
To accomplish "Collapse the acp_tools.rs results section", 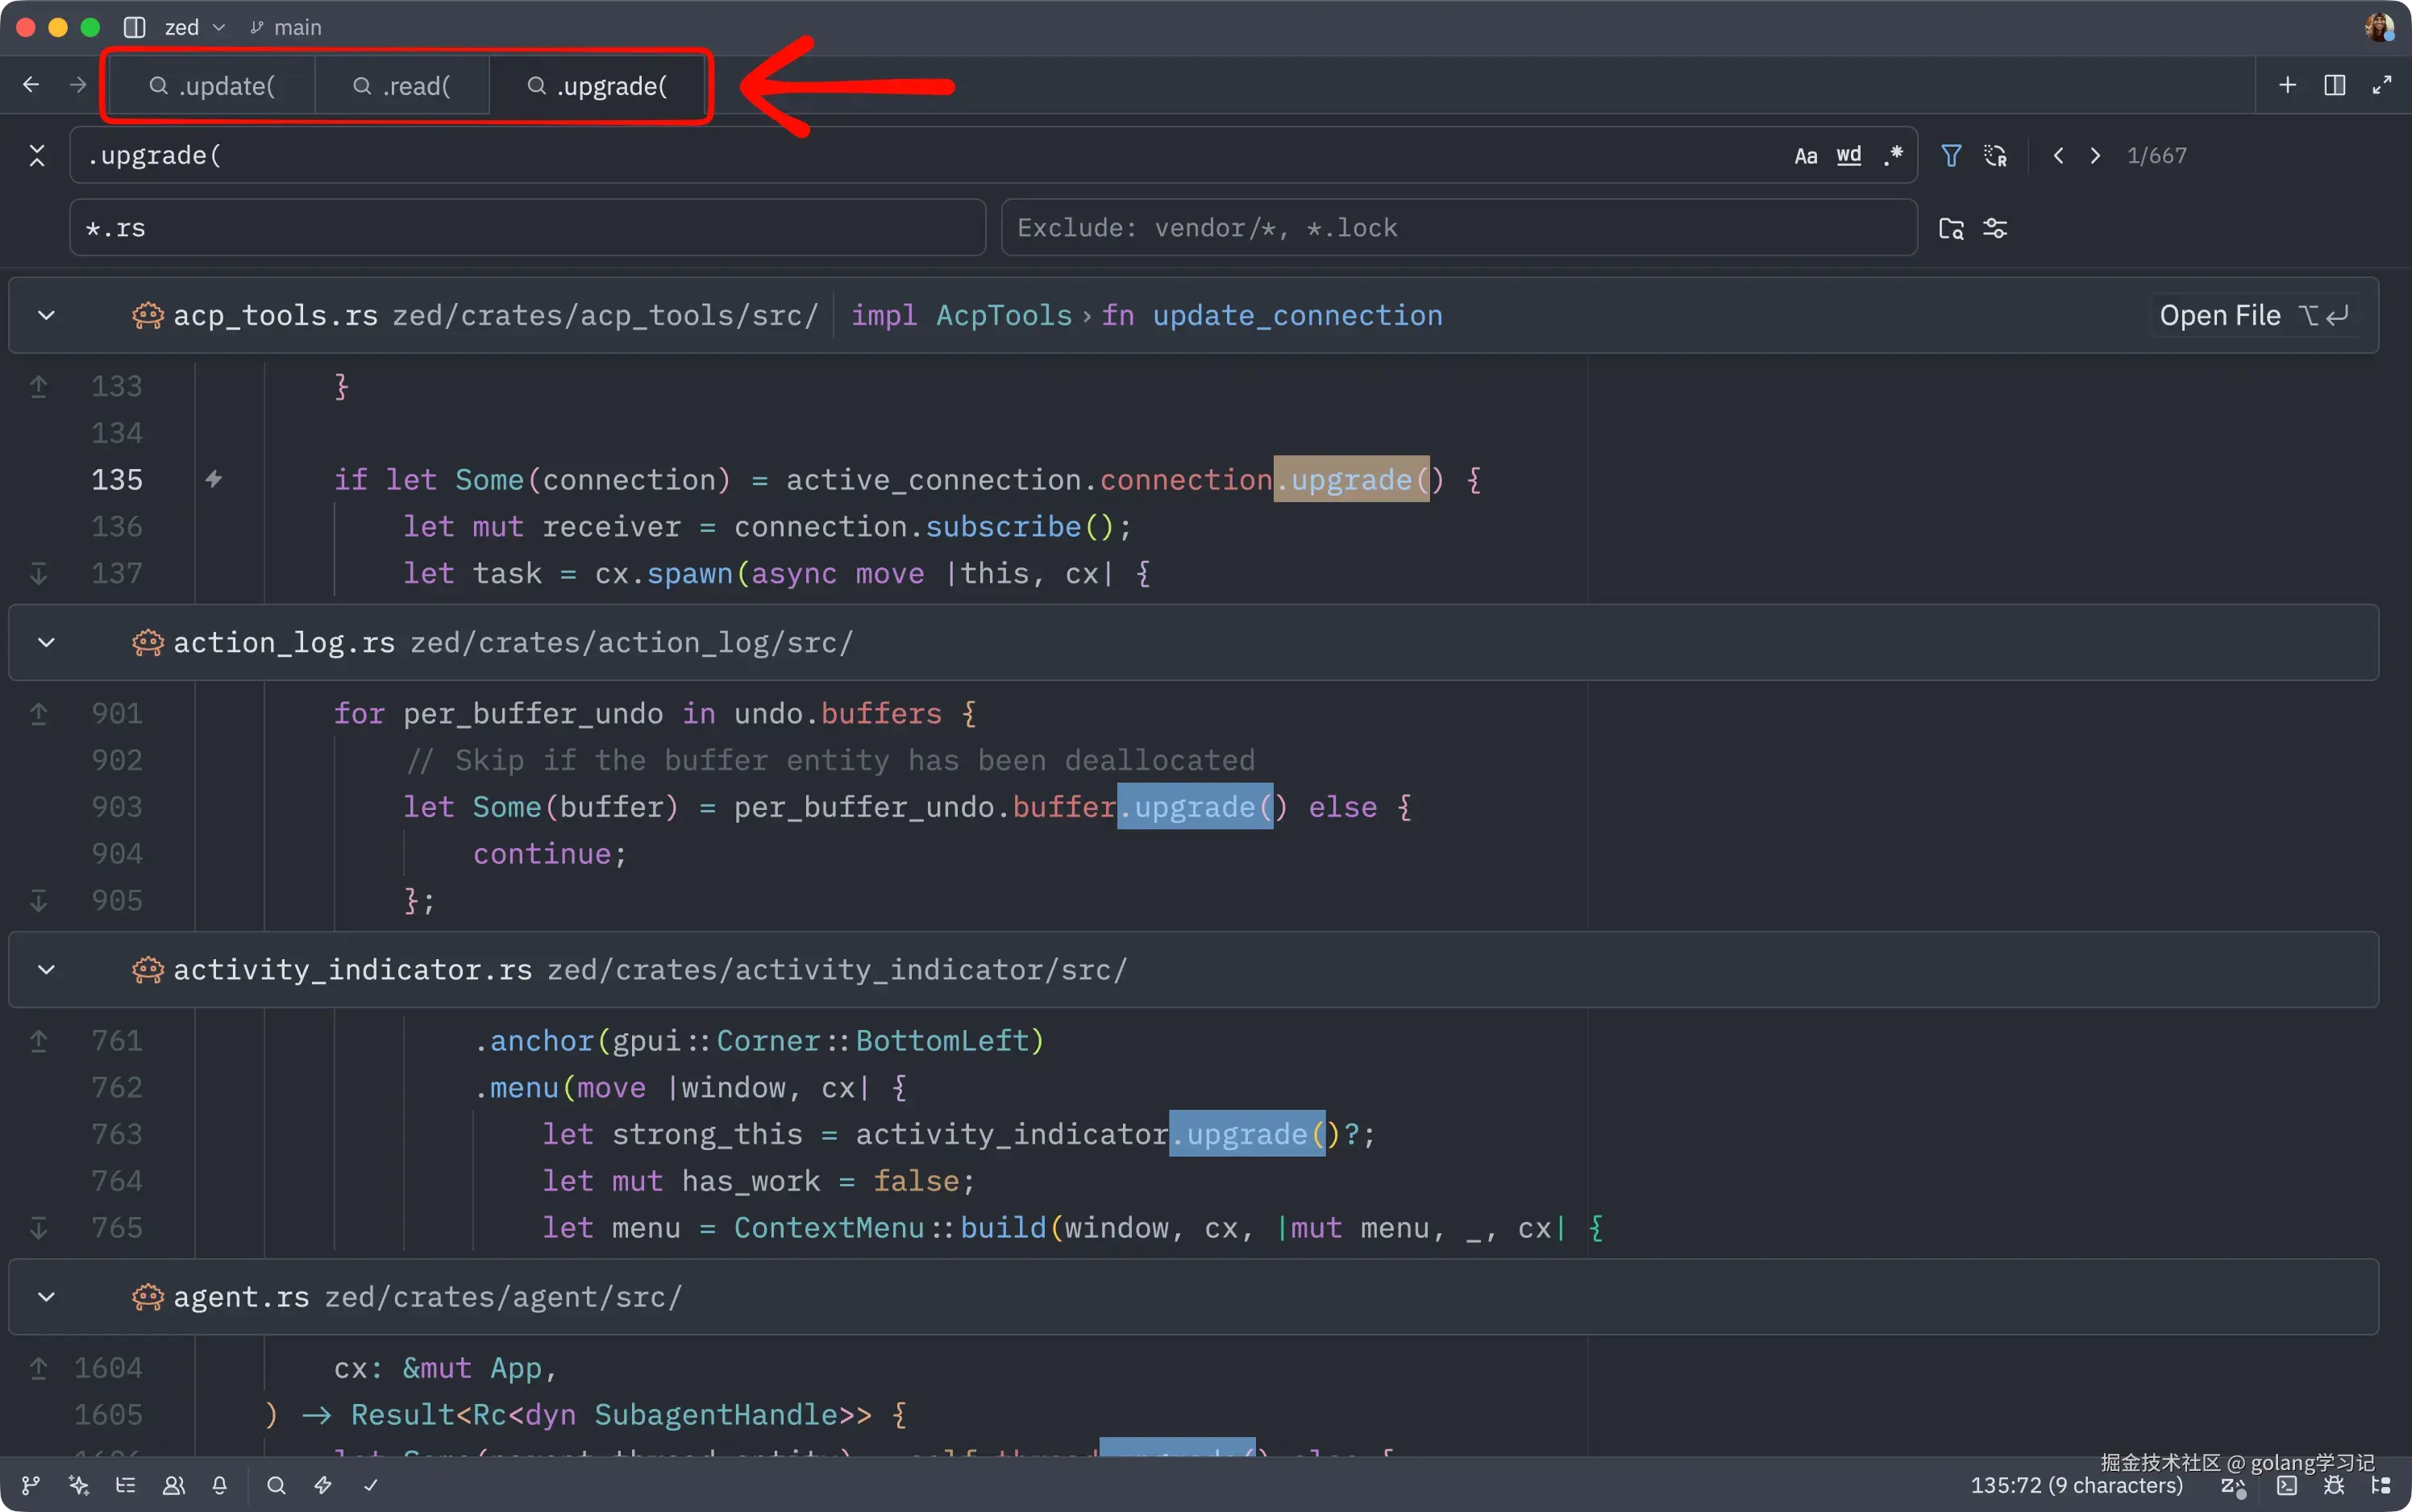I will 46,315.
